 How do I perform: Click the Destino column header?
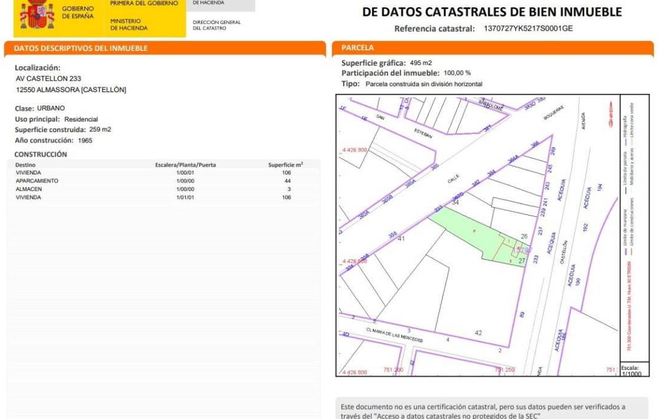(x=26, y=165)
